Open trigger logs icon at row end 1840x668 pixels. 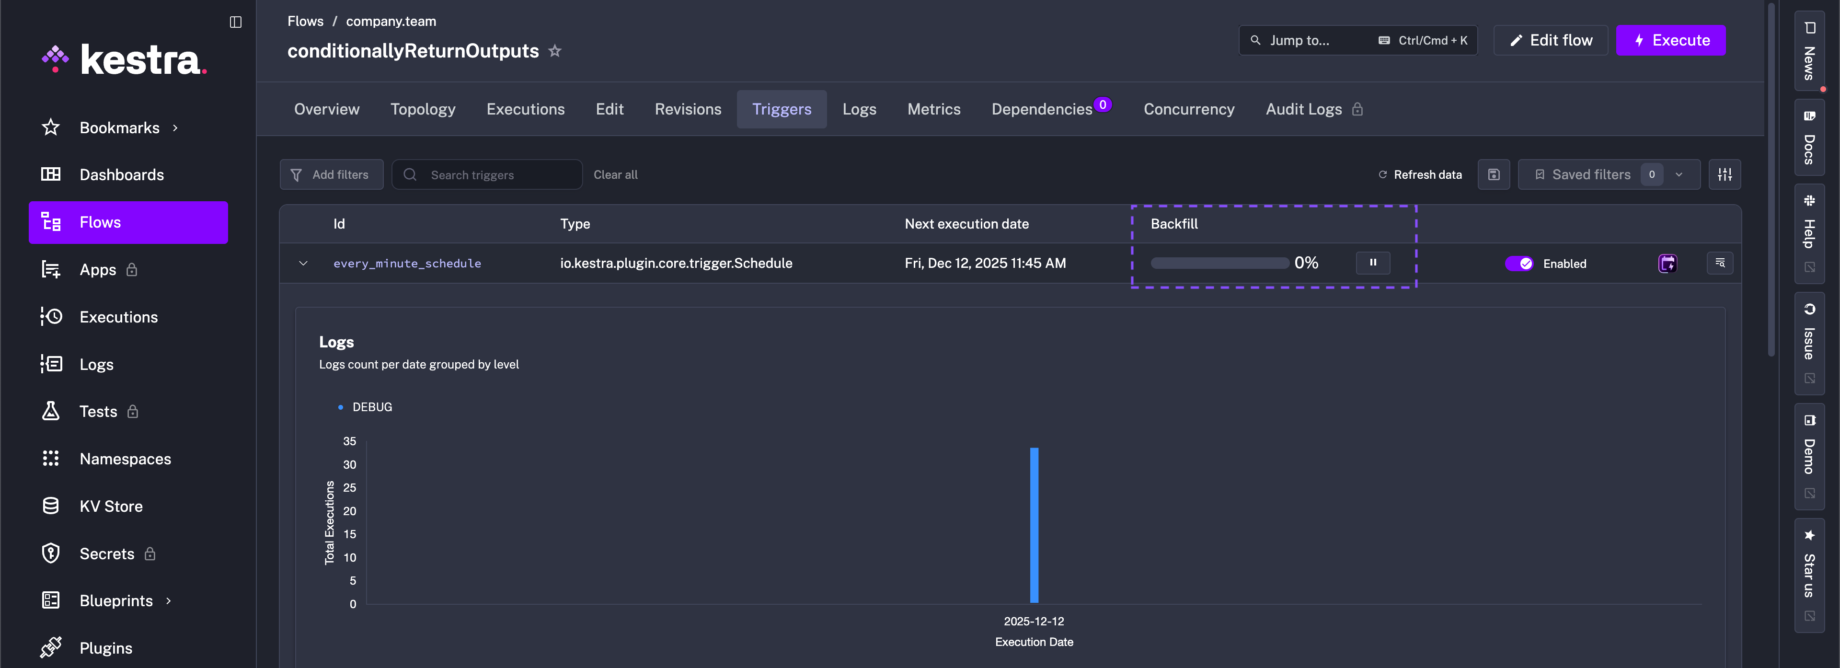point(1719,264)
